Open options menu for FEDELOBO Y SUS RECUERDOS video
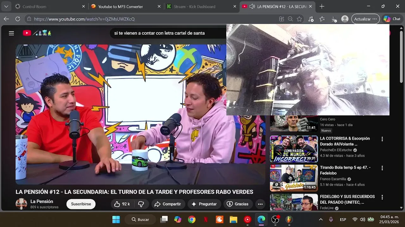Viewport: 405px width, 227px height. click(x=382, y=197)
